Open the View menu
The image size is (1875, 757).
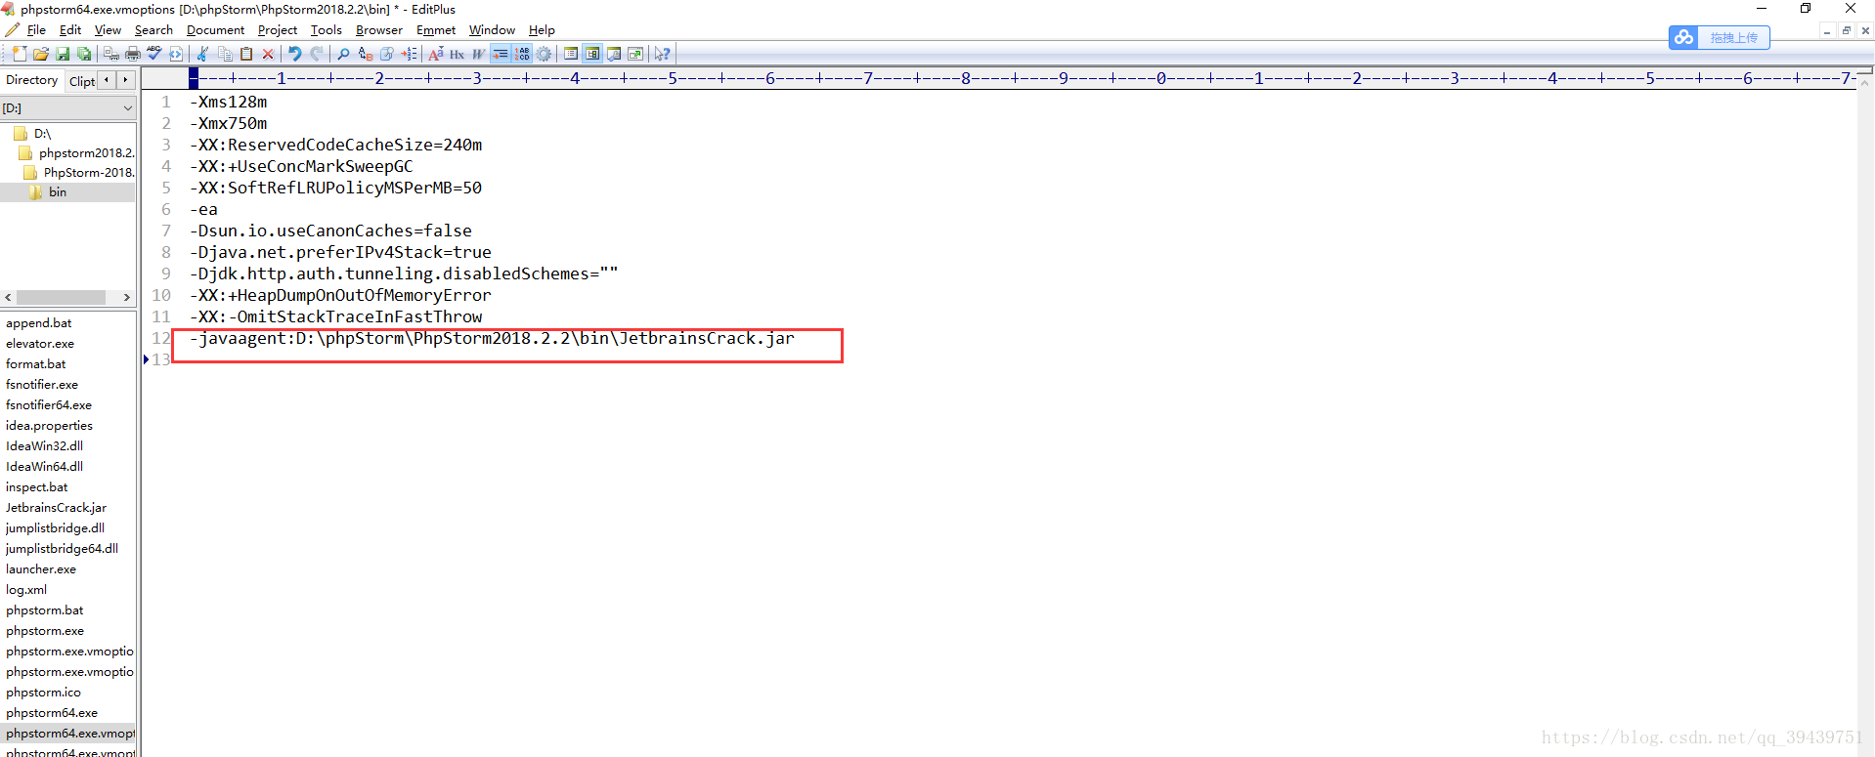click(x=108, y=30)
